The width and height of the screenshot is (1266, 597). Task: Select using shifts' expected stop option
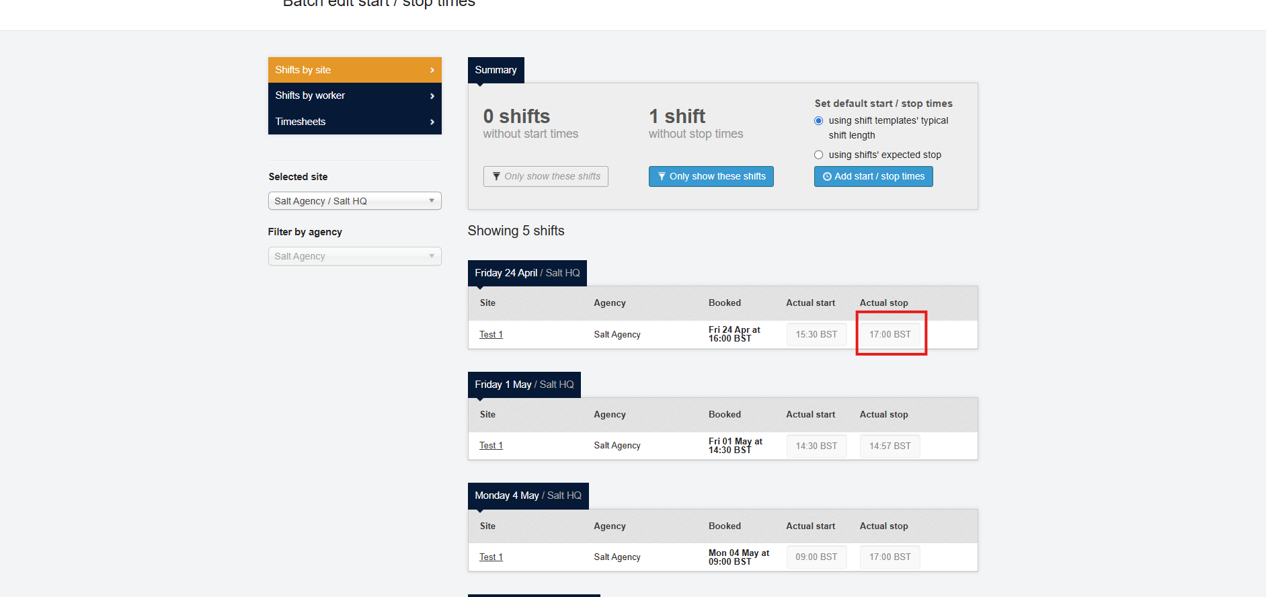tap(818, 155)
